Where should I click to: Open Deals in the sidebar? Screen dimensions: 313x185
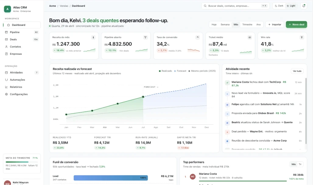tap(22, 39)
